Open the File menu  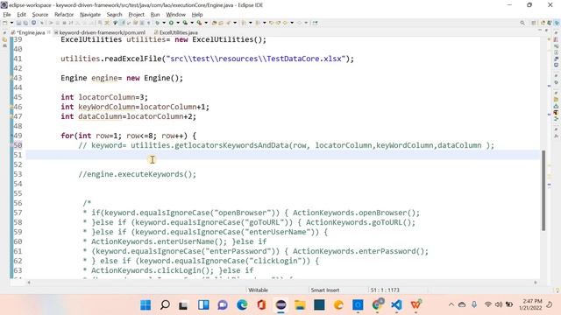(x=7, y=15)
